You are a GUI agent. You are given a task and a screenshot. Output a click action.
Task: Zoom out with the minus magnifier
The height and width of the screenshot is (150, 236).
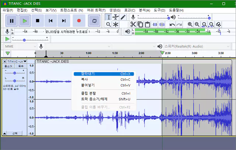click(197, 24)
